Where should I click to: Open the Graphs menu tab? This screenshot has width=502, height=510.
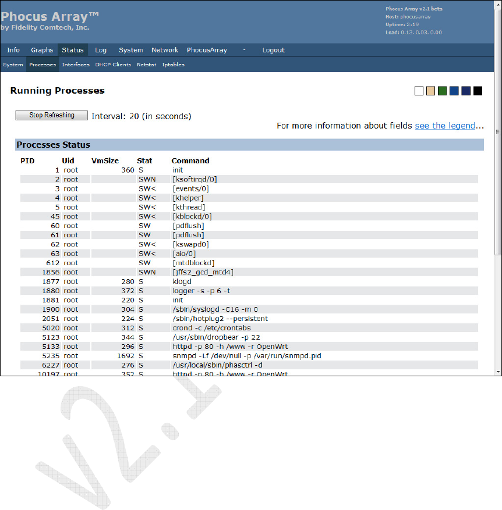click(x=42, y=50)
